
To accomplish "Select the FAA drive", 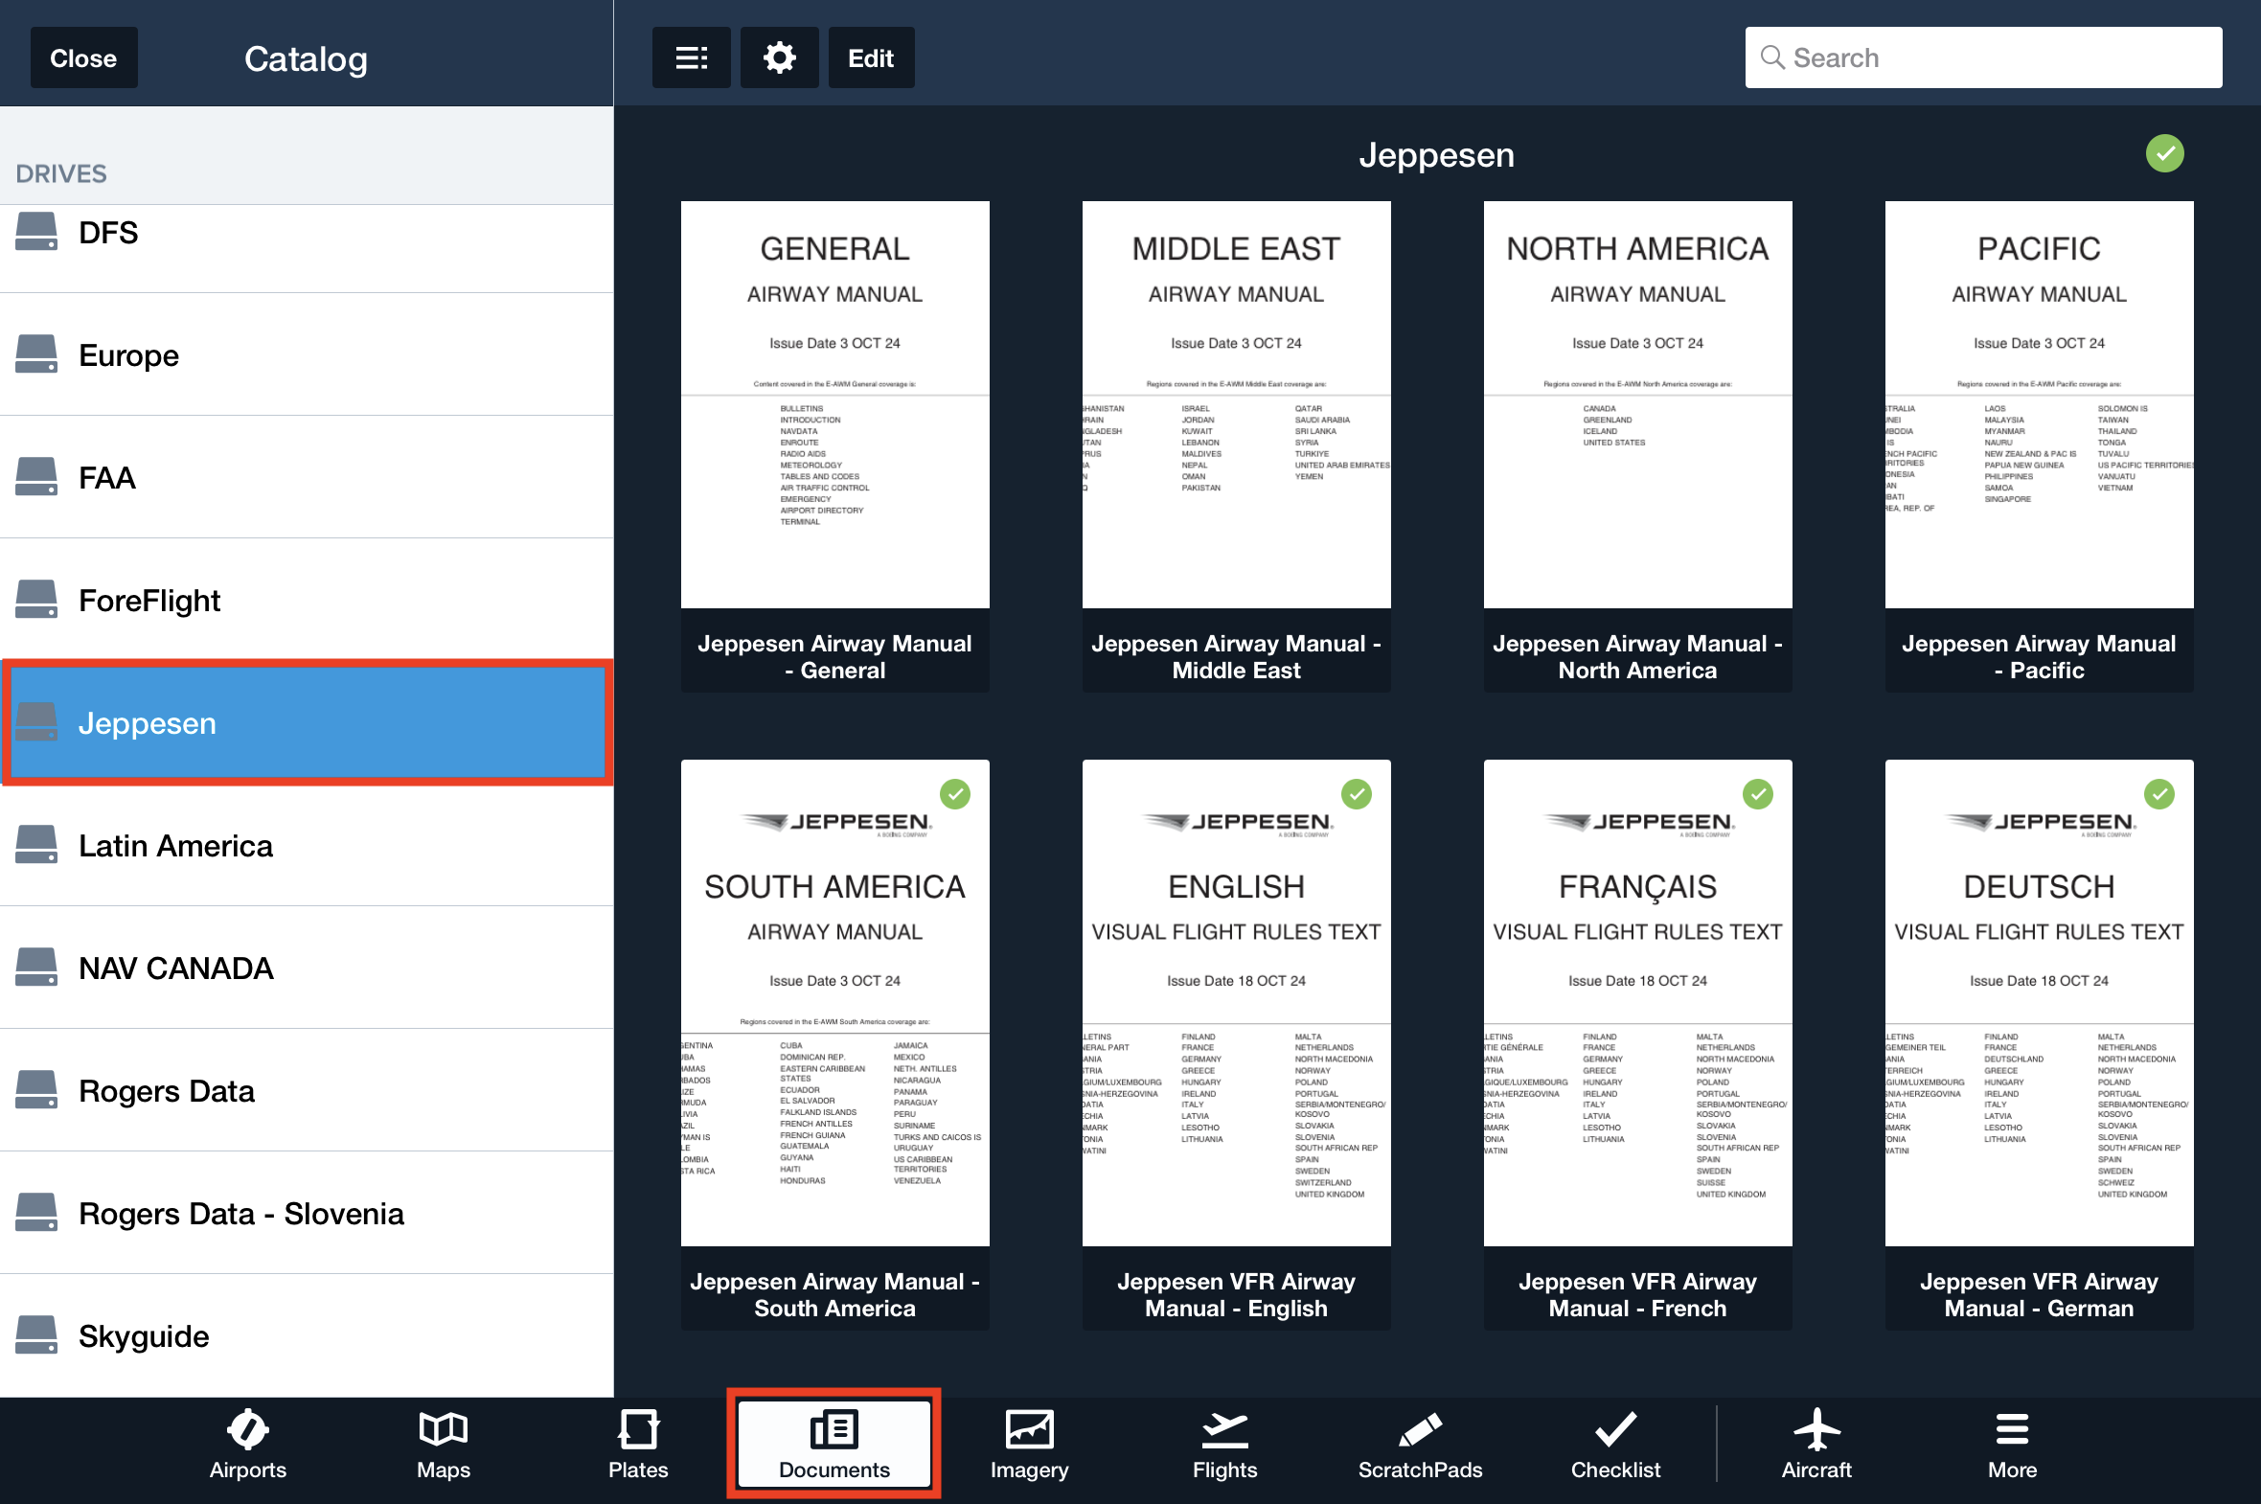I will (307, 478).
